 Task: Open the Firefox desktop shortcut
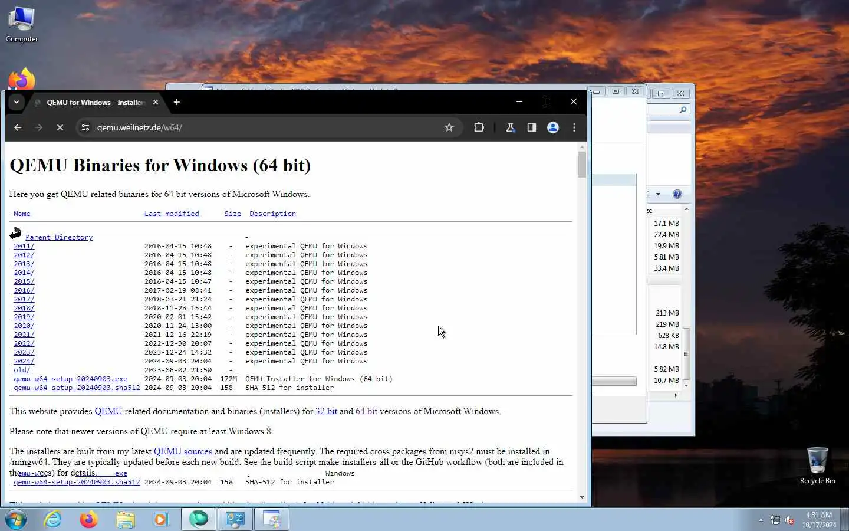click(x=22, y=80)
